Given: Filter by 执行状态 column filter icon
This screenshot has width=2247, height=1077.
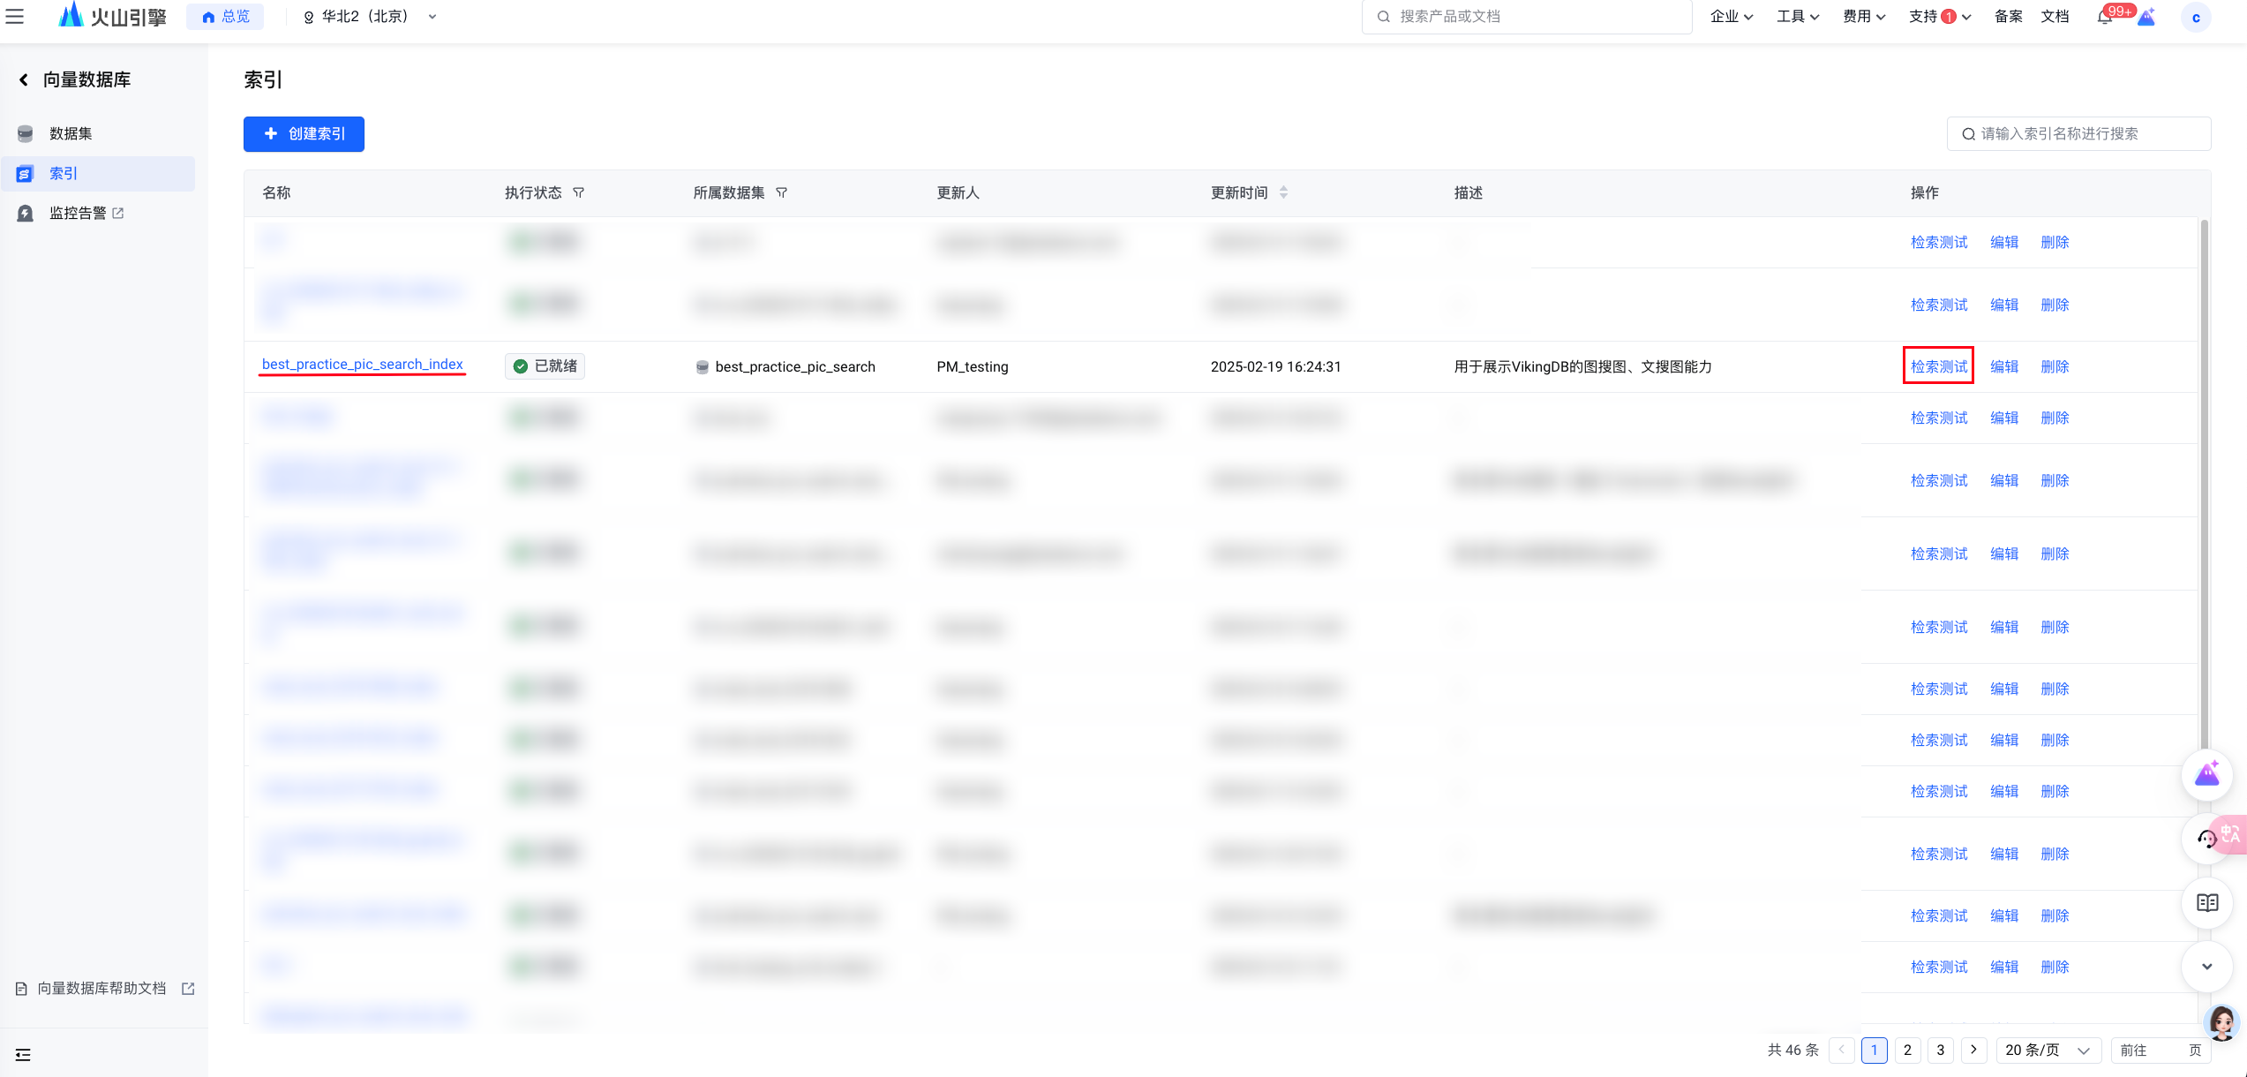Looking at the screenshot, I should pyautogui.click(x=579, y=192).
